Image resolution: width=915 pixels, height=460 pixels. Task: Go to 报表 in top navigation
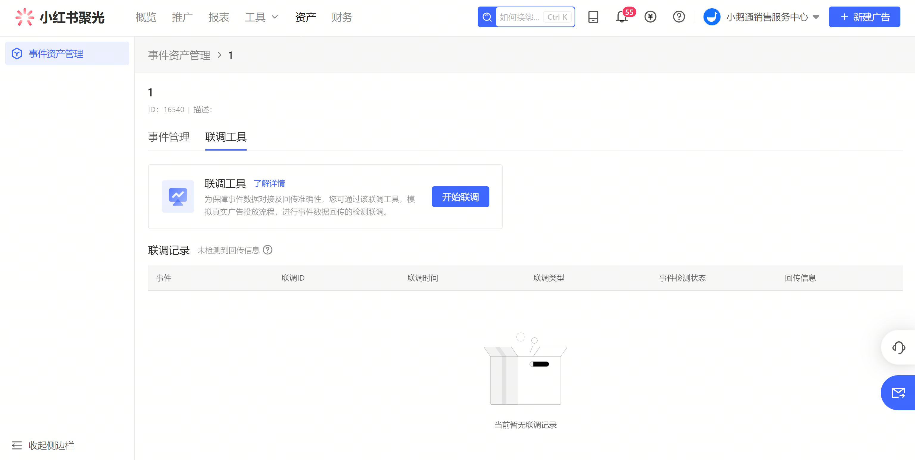click(219, 17)
